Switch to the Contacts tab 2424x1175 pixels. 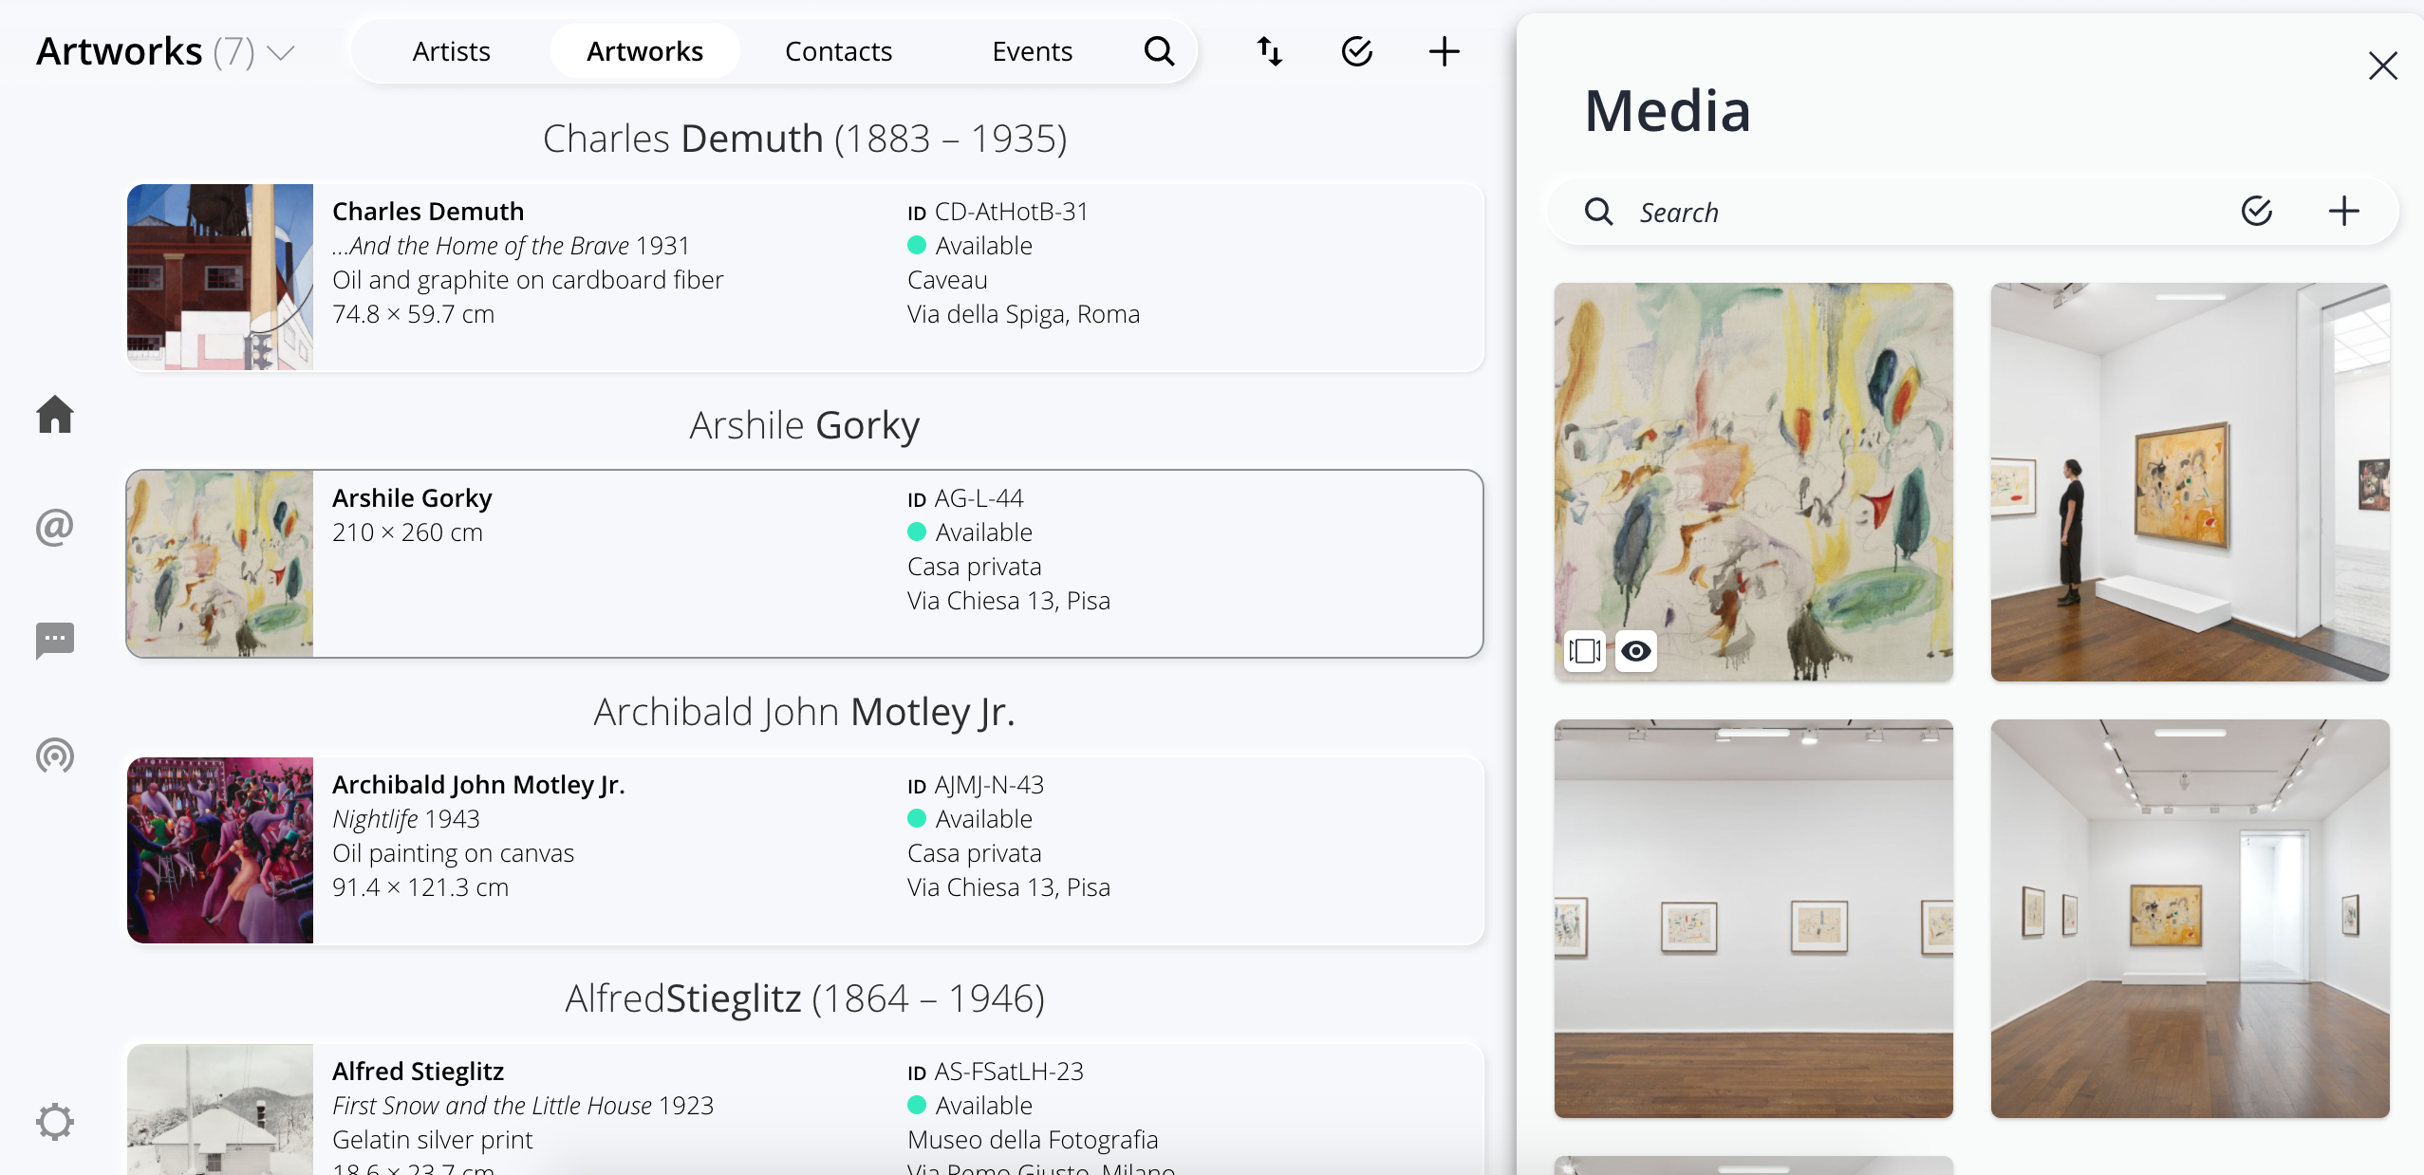coord(839,51)
